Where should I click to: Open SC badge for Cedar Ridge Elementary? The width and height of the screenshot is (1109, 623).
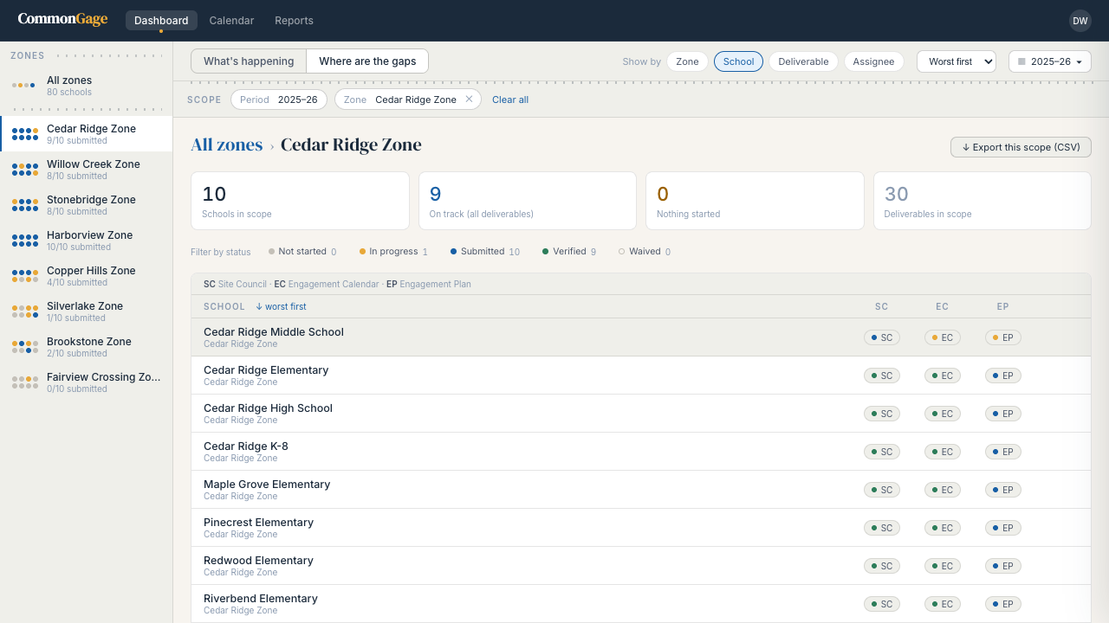coord(882,376)
